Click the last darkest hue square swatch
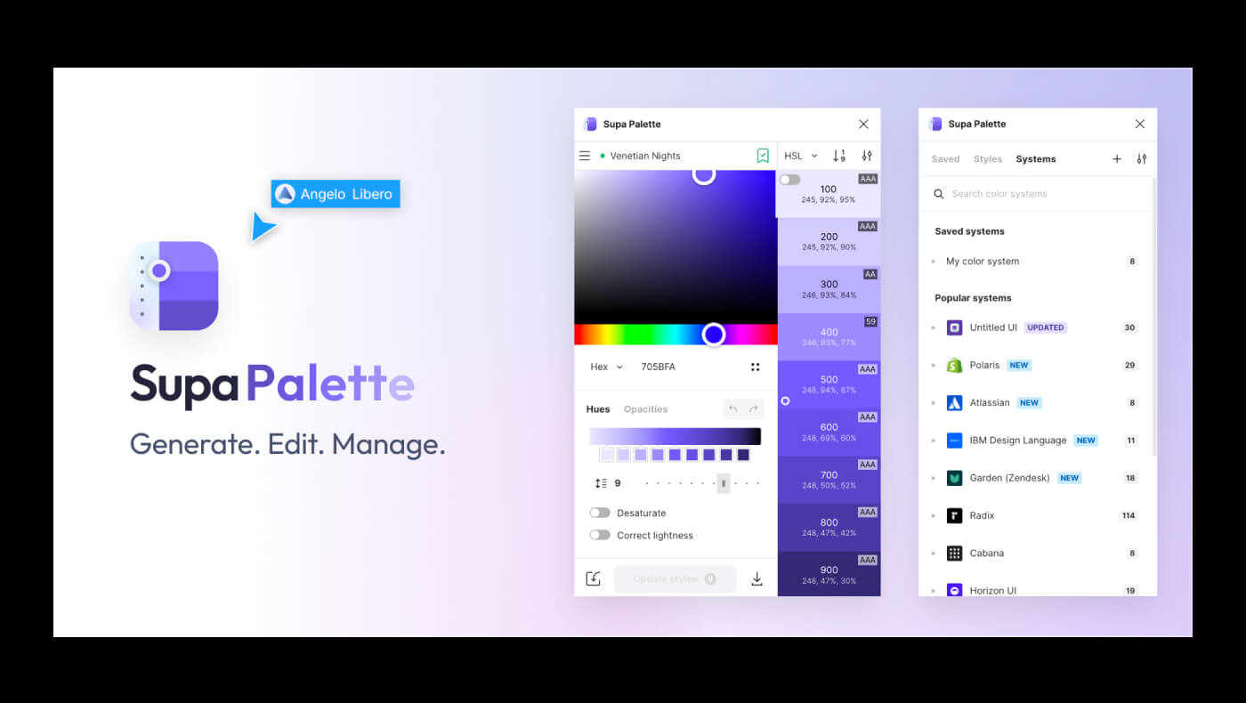 tap(743, 455)
